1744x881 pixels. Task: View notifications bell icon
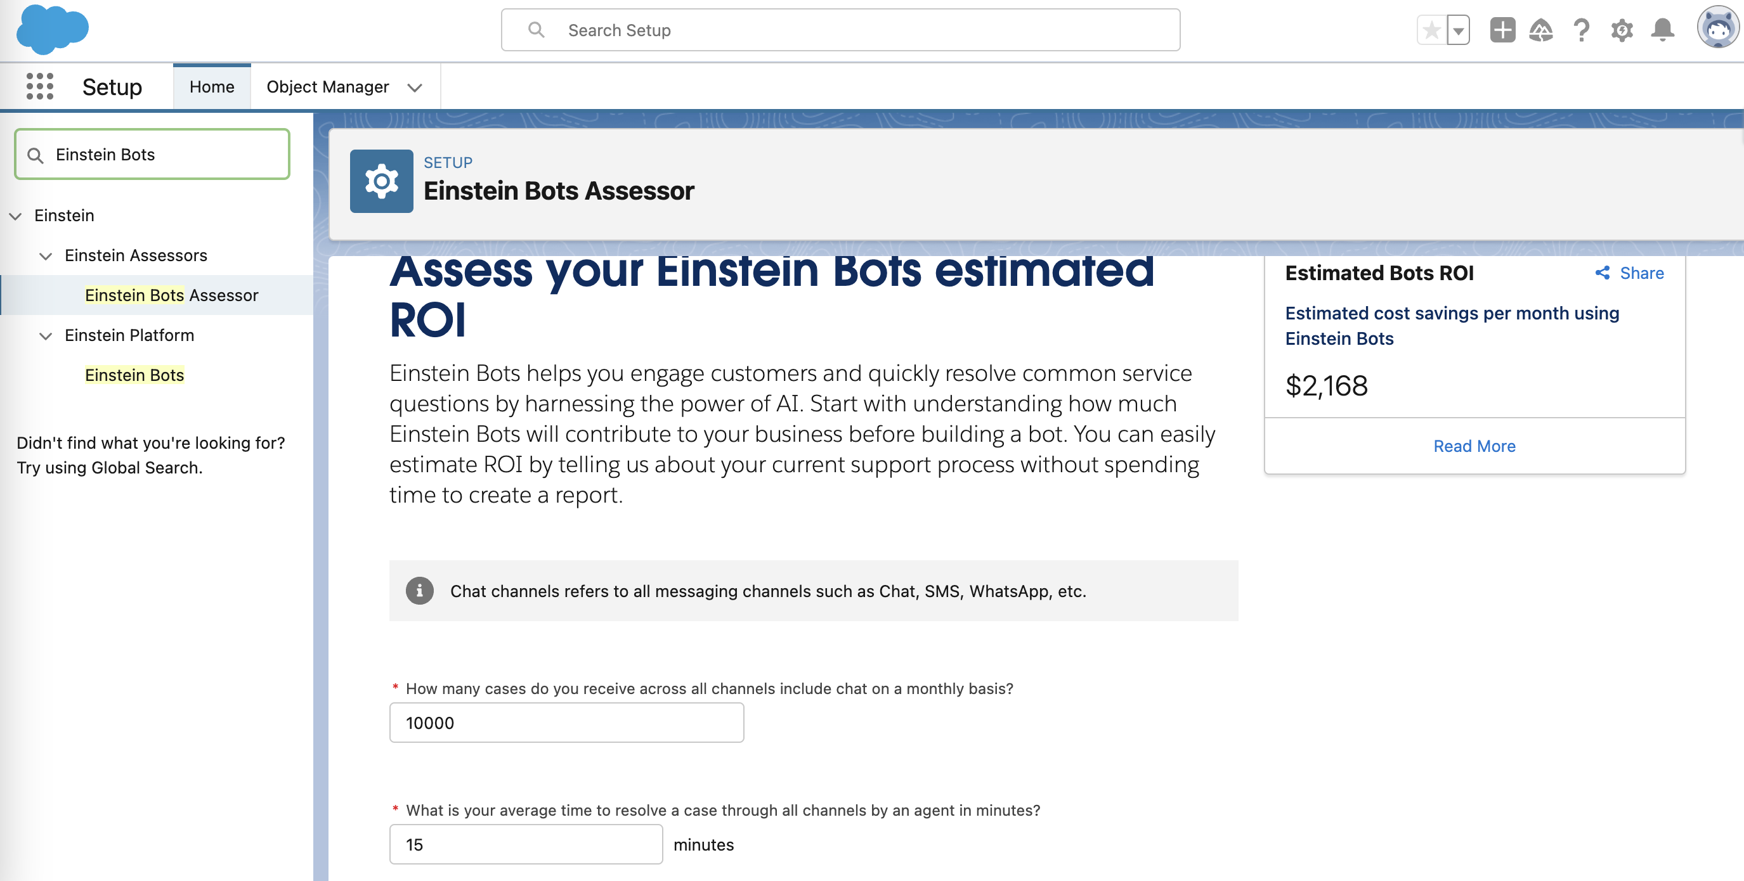click(x=1663, y=30)
